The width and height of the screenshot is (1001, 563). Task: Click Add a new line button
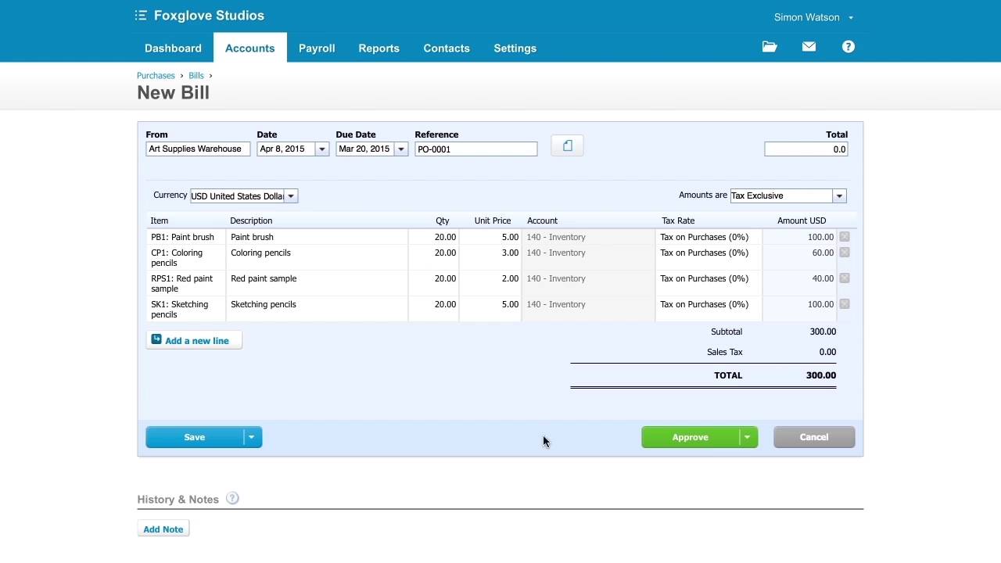tap(194, 341)
